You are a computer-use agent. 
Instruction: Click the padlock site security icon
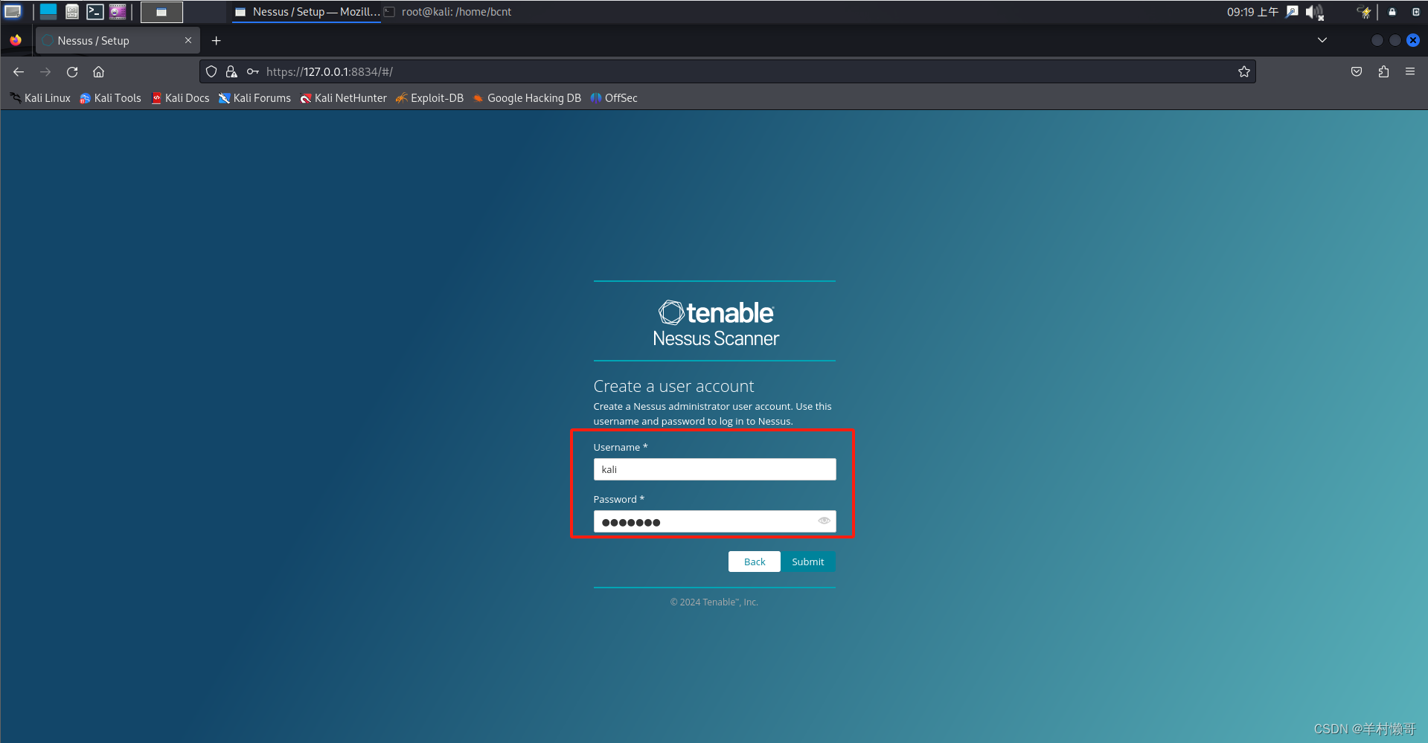(x=231, y=71)
